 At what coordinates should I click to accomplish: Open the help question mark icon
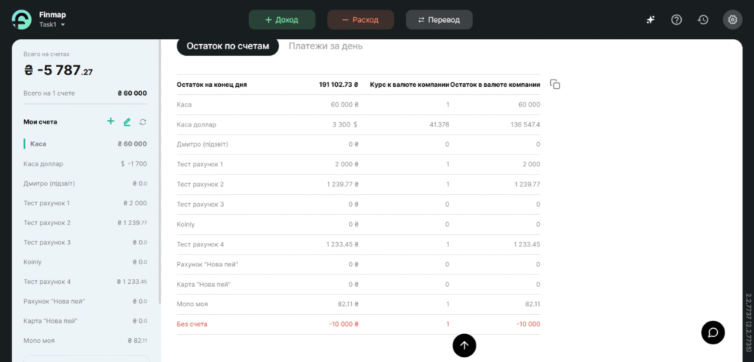click(x=677, y=20)
